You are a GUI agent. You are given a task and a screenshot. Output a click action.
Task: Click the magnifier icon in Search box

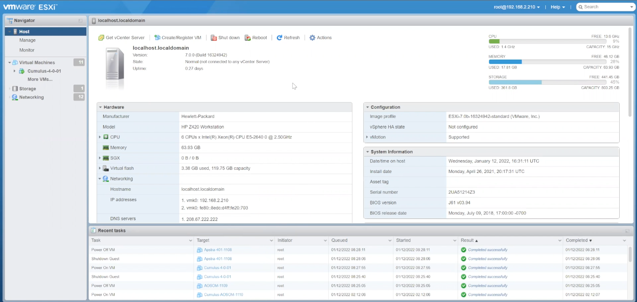580,7
